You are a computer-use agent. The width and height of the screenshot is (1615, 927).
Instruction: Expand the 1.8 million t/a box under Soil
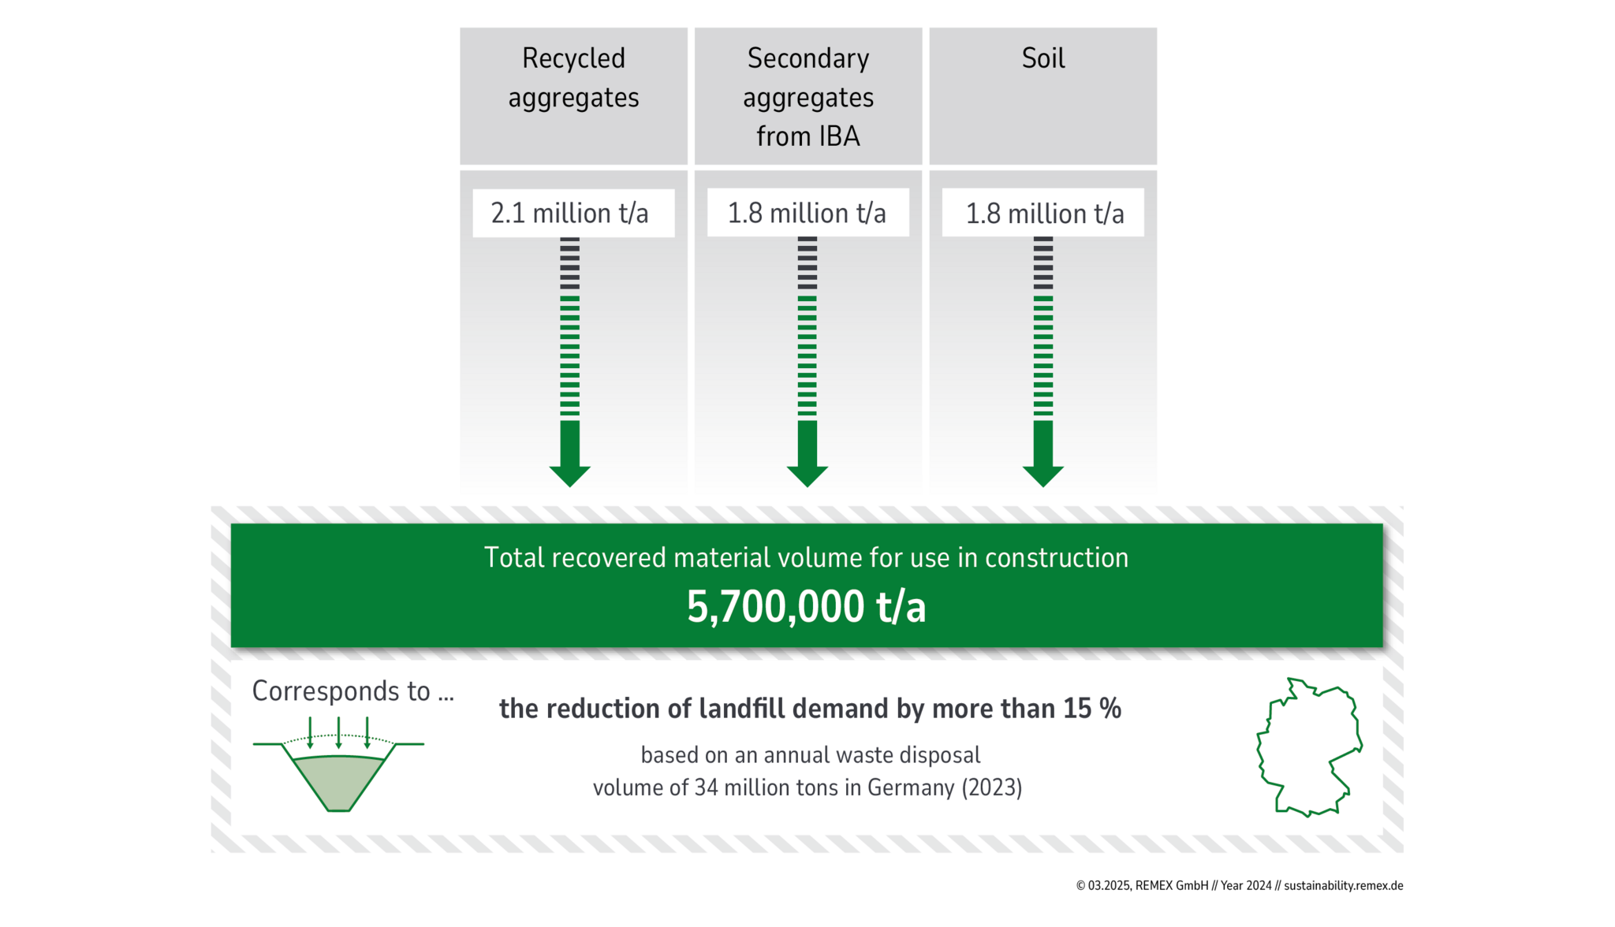click(1042, 211)
